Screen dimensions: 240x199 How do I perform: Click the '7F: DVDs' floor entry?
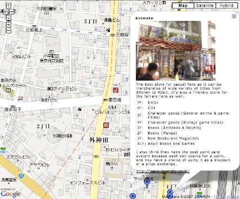point(148,102)
